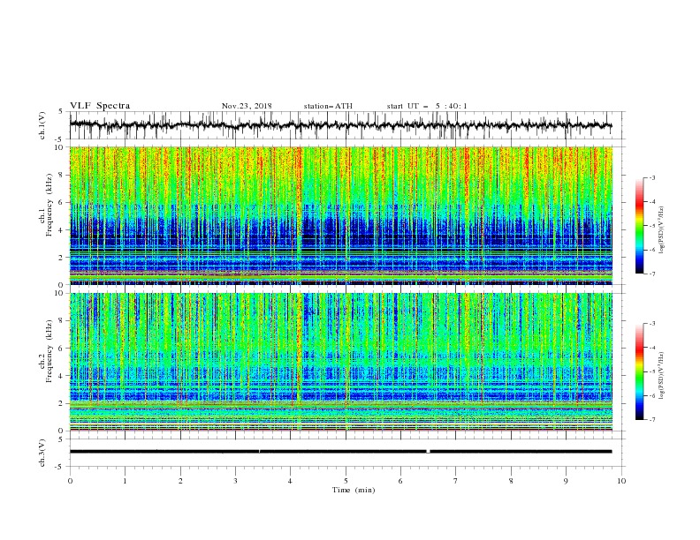Click the "Time (min)" axis title
700x540 pixels.
354,490
